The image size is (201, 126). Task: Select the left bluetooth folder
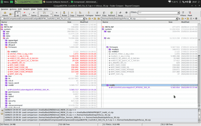pos(13,43)
